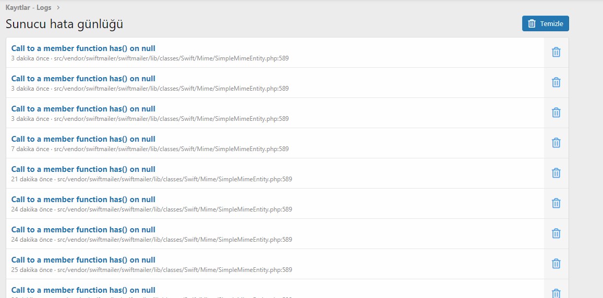Image resolution: width=603 pixels, height=298 pixels.
Task: Delete the seventh error entry using its trash icon
Action: (x=556, y=233)
